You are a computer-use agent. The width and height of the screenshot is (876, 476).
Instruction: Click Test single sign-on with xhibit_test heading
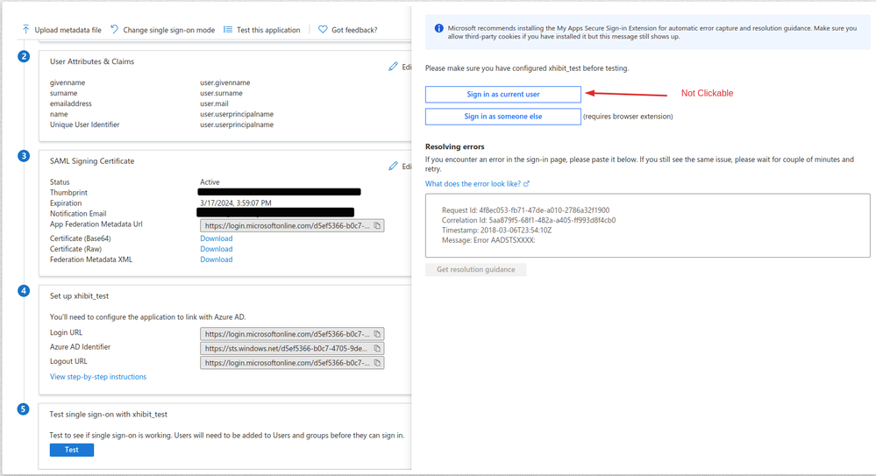[x=109, y=415]
